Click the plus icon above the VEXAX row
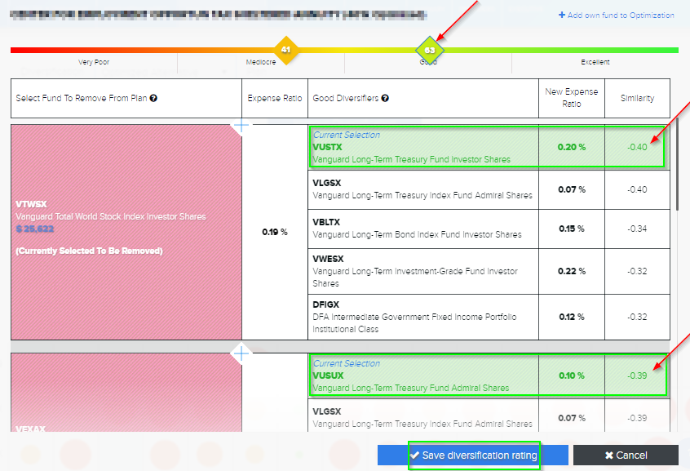This screenshot has width=690, height=471. pos(242,353)
